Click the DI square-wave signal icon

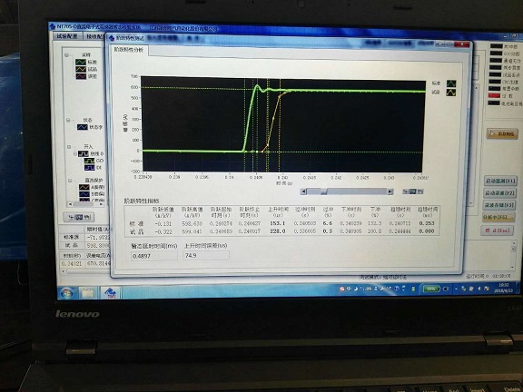tap(89, 168)
